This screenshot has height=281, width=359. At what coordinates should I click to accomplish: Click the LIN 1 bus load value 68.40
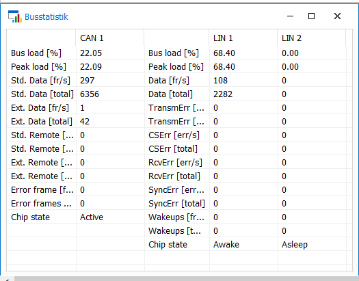224,53
